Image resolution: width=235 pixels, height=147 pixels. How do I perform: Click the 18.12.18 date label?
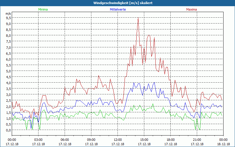pos(223,144)
